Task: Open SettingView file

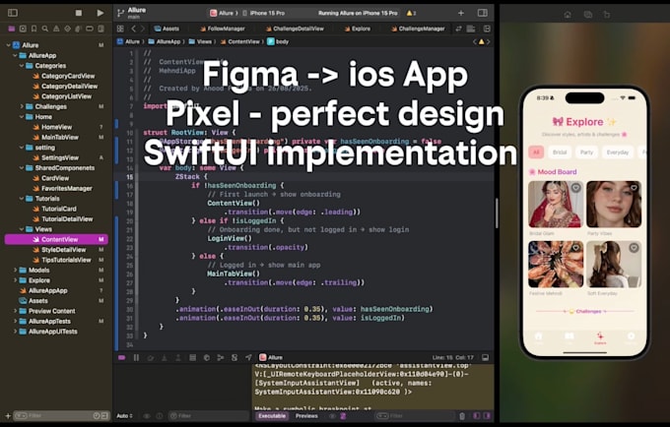Action: tap(55, 157)
